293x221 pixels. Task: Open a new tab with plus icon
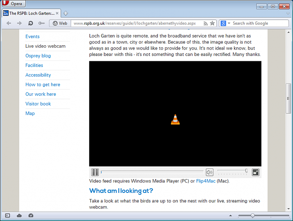point(66,13)
